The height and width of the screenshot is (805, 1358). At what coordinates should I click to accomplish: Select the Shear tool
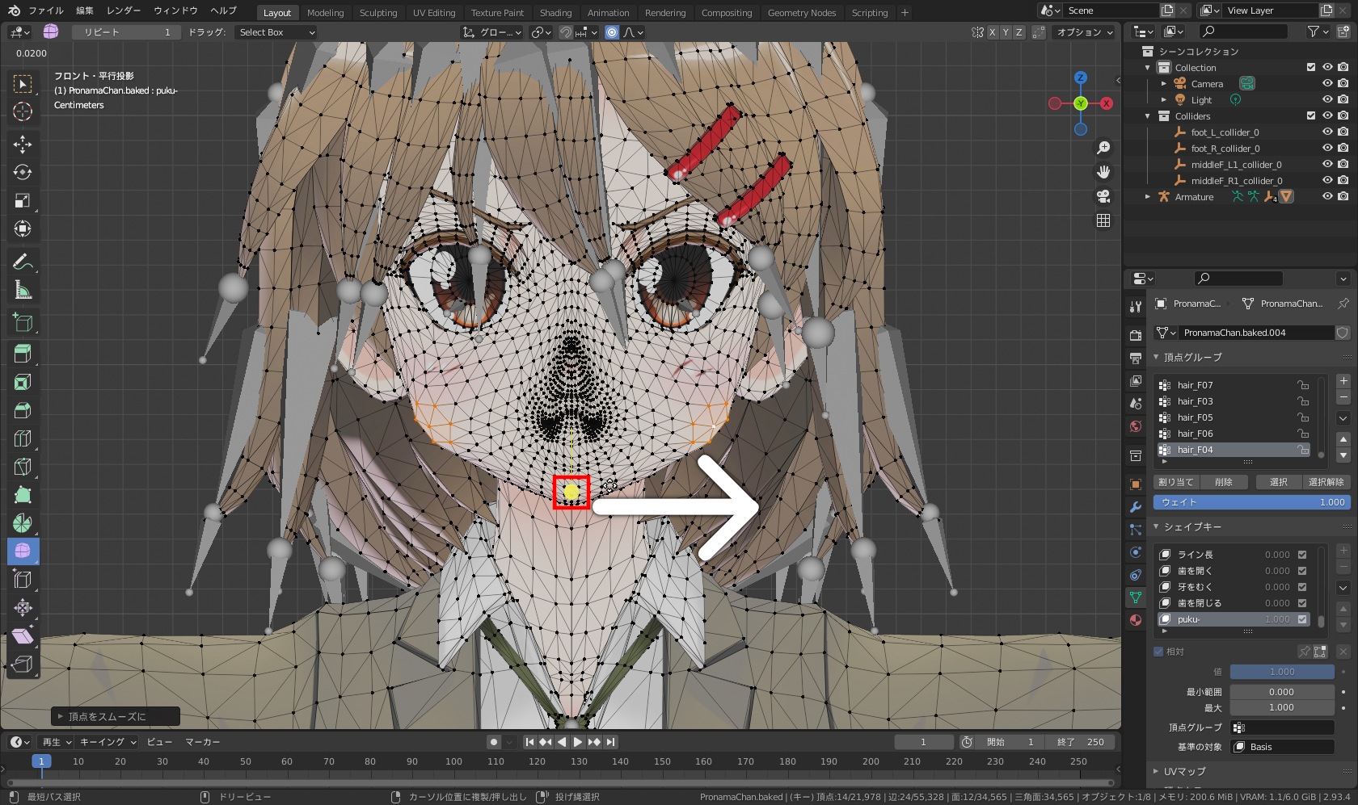(x=23, y=636)
